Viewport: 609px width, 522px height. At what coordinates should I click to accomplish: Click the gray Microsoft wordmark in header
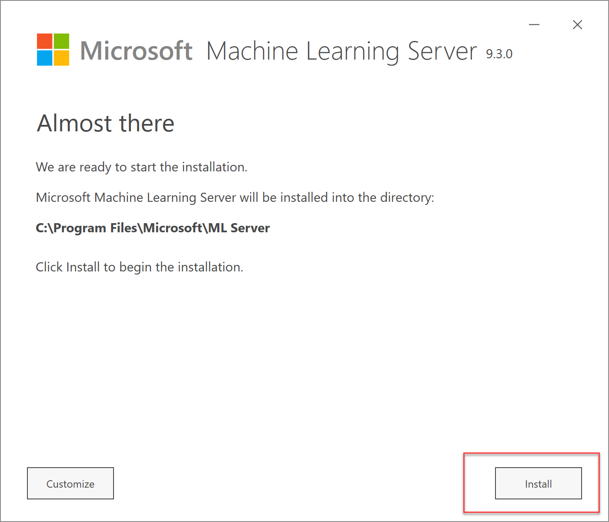(x=136, y=51)
